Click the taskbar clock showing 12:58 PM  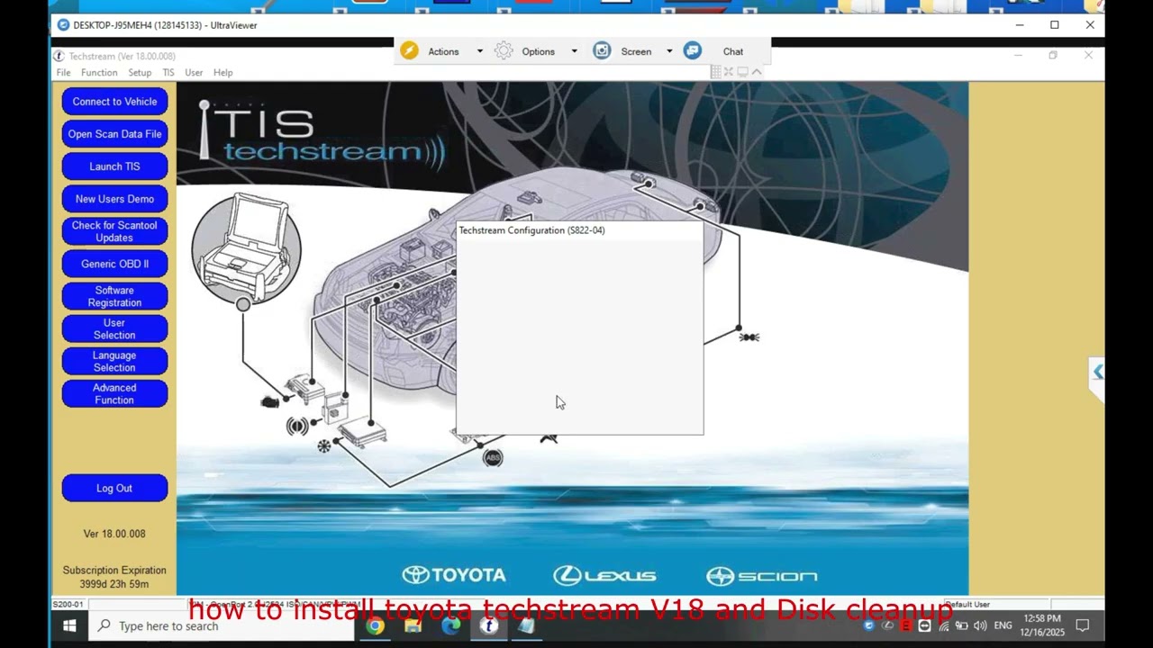click(x=1042, y=625)
